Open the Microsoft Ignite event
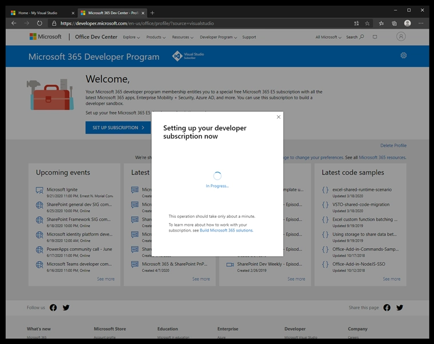Image resolution: width=434 pixels, height=344 pixels. click(x=62, y=190)
